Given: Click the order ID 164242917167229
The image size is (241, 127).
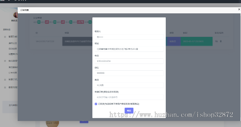Looking at the screenshot, I should tap(45, 41).
